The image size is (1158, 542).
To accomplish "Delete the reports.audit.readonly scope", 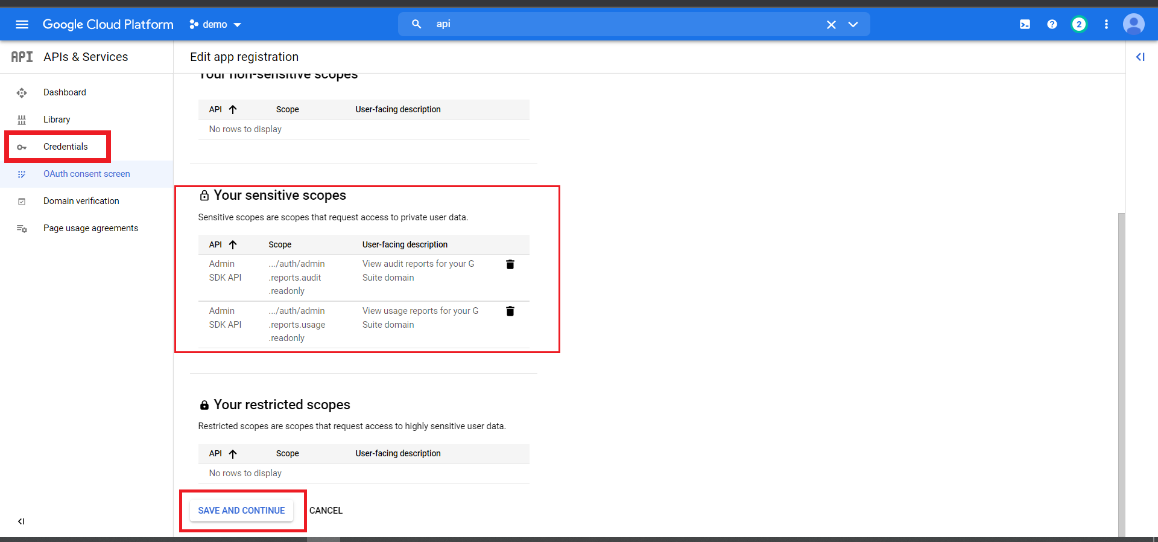I will coord(510,264).
